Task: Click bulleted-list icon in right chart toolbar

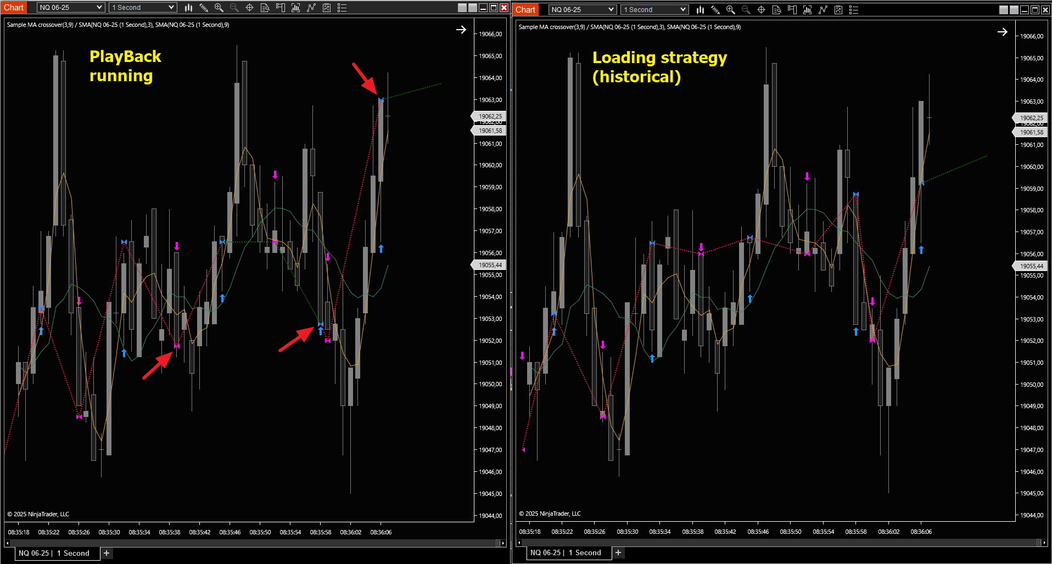Action: click(x=854, y=10)
